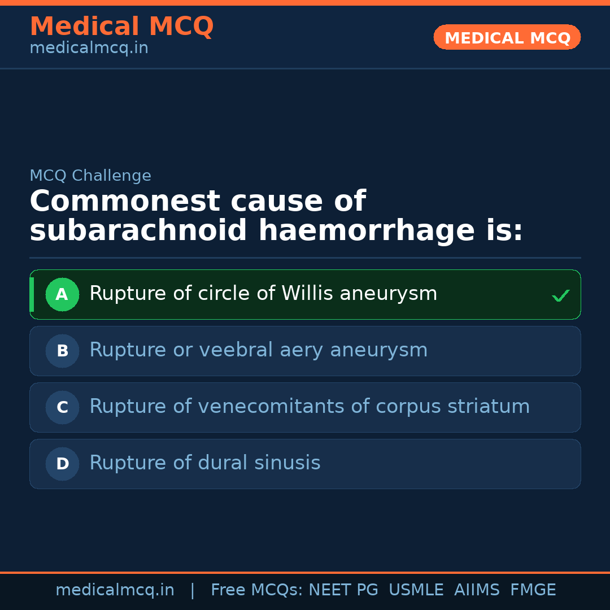Click "Free MCQs:" text in footer

257,590
